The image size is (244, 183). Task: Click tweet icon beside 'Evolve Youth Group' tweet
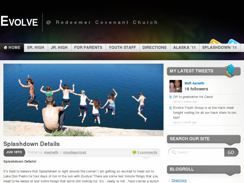(x=171, y=108)
